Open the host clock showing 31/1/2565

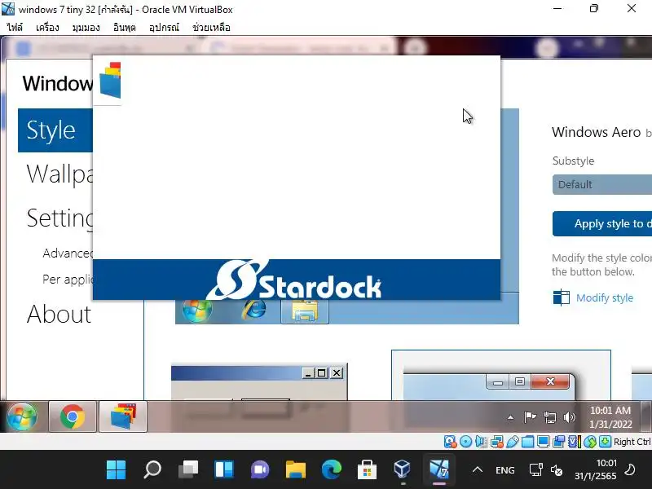point(596,469)
